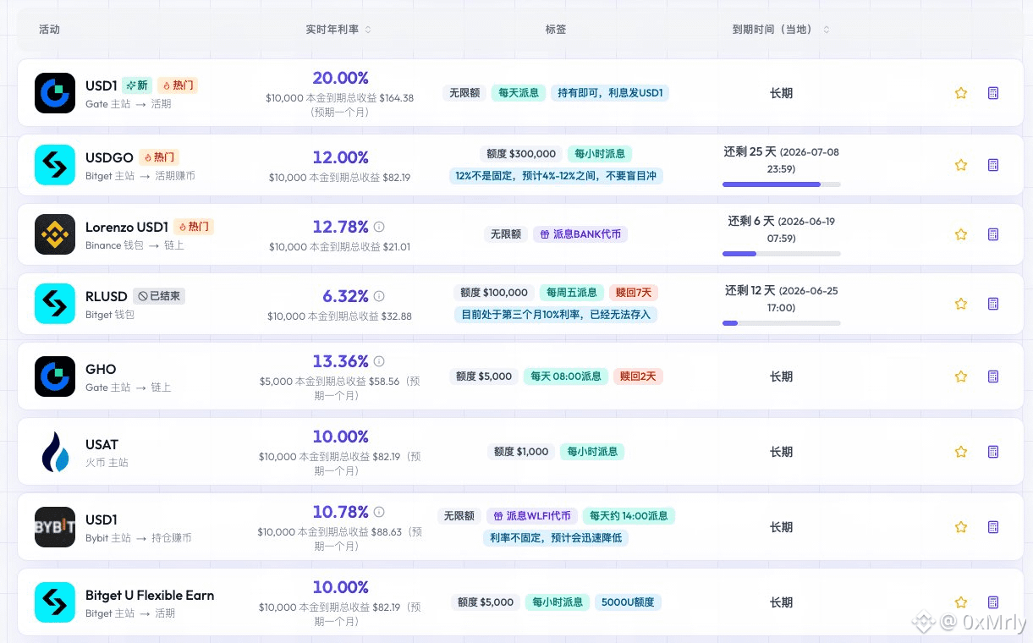
Task: Click the 每天 08:00派息 tag
Action: click(x=565, y=376)
